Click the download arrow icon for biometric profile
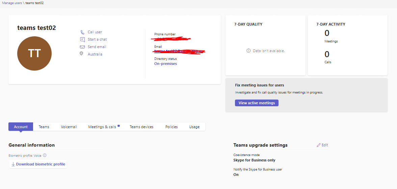 [13, 164]
